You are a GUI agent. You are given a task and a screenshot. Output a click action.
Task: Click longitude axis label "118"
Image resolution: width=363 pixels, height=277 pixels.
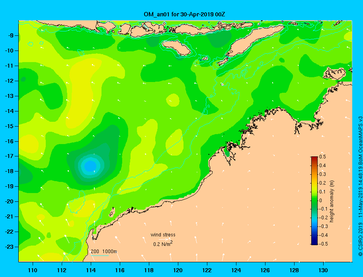point(149,270)
